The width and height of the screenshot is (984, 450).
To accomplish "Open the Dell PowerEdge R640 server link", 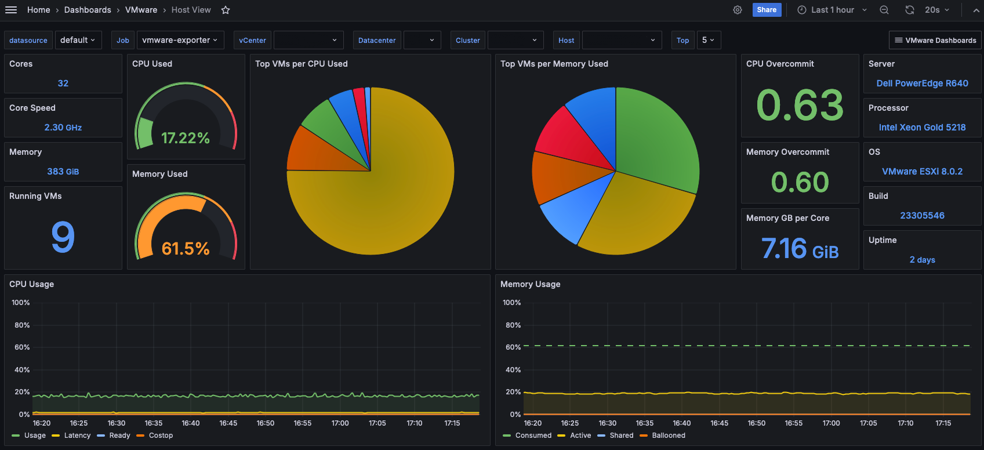I will (922, 84).
